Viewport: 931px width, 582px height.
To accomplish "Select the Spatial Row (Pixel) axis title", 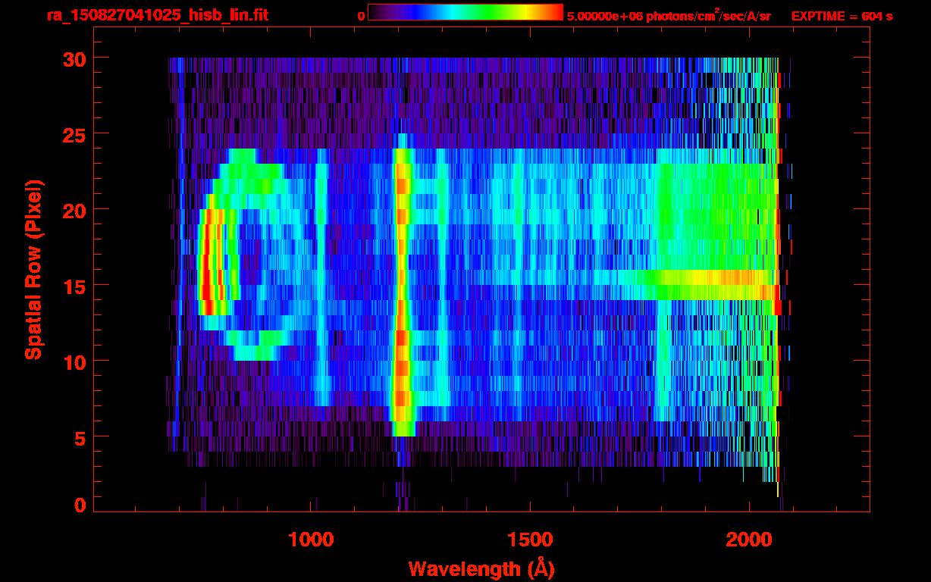I will (x=33, y=269).
